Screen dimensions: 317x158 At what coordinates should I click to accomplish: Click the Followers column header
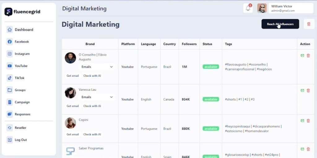(189, 44)
